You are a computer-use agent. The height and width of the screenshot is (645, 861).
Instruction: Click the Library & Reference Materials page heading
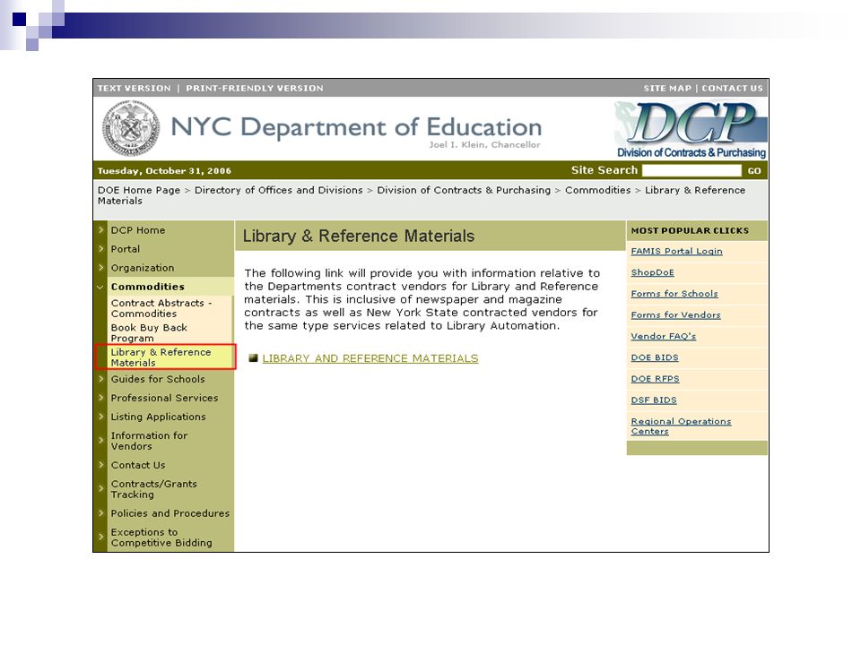358,236
